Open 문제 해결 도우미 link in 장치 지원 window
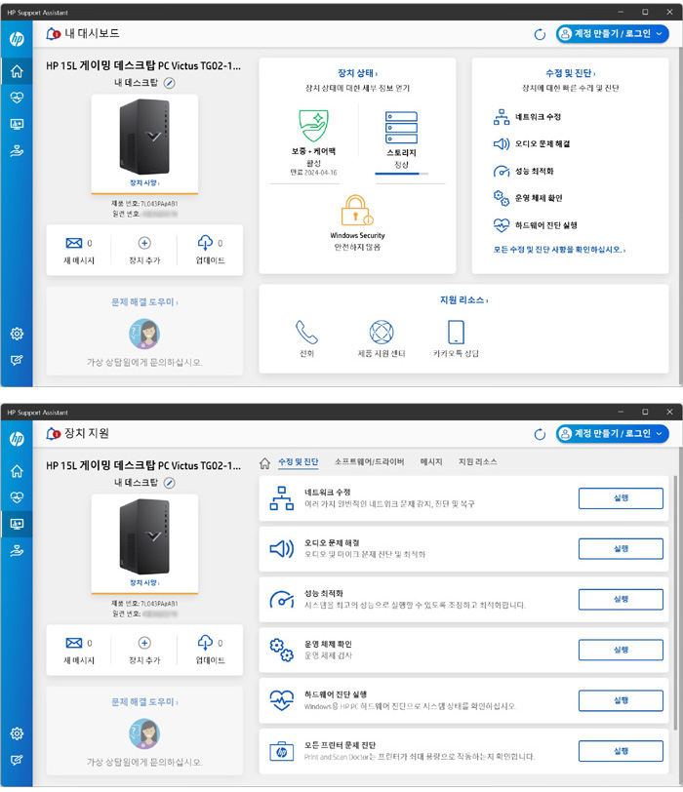This screenshot has height=792, width=683. (144, 702)
